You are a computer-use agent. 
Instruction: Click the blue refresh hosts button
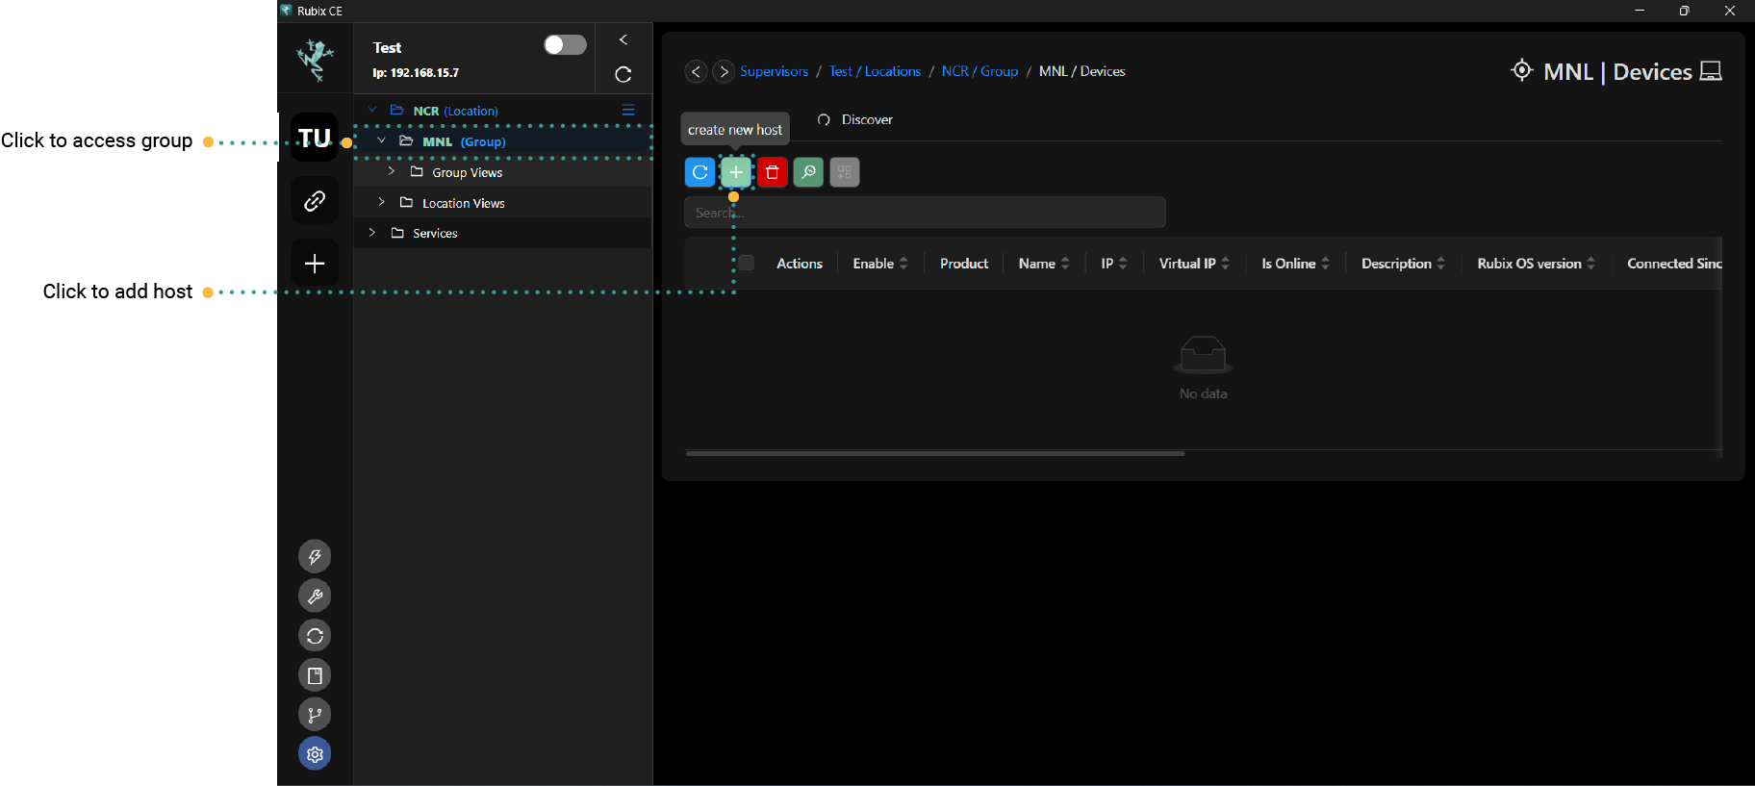pyautogui.click(x=699, y=172)
